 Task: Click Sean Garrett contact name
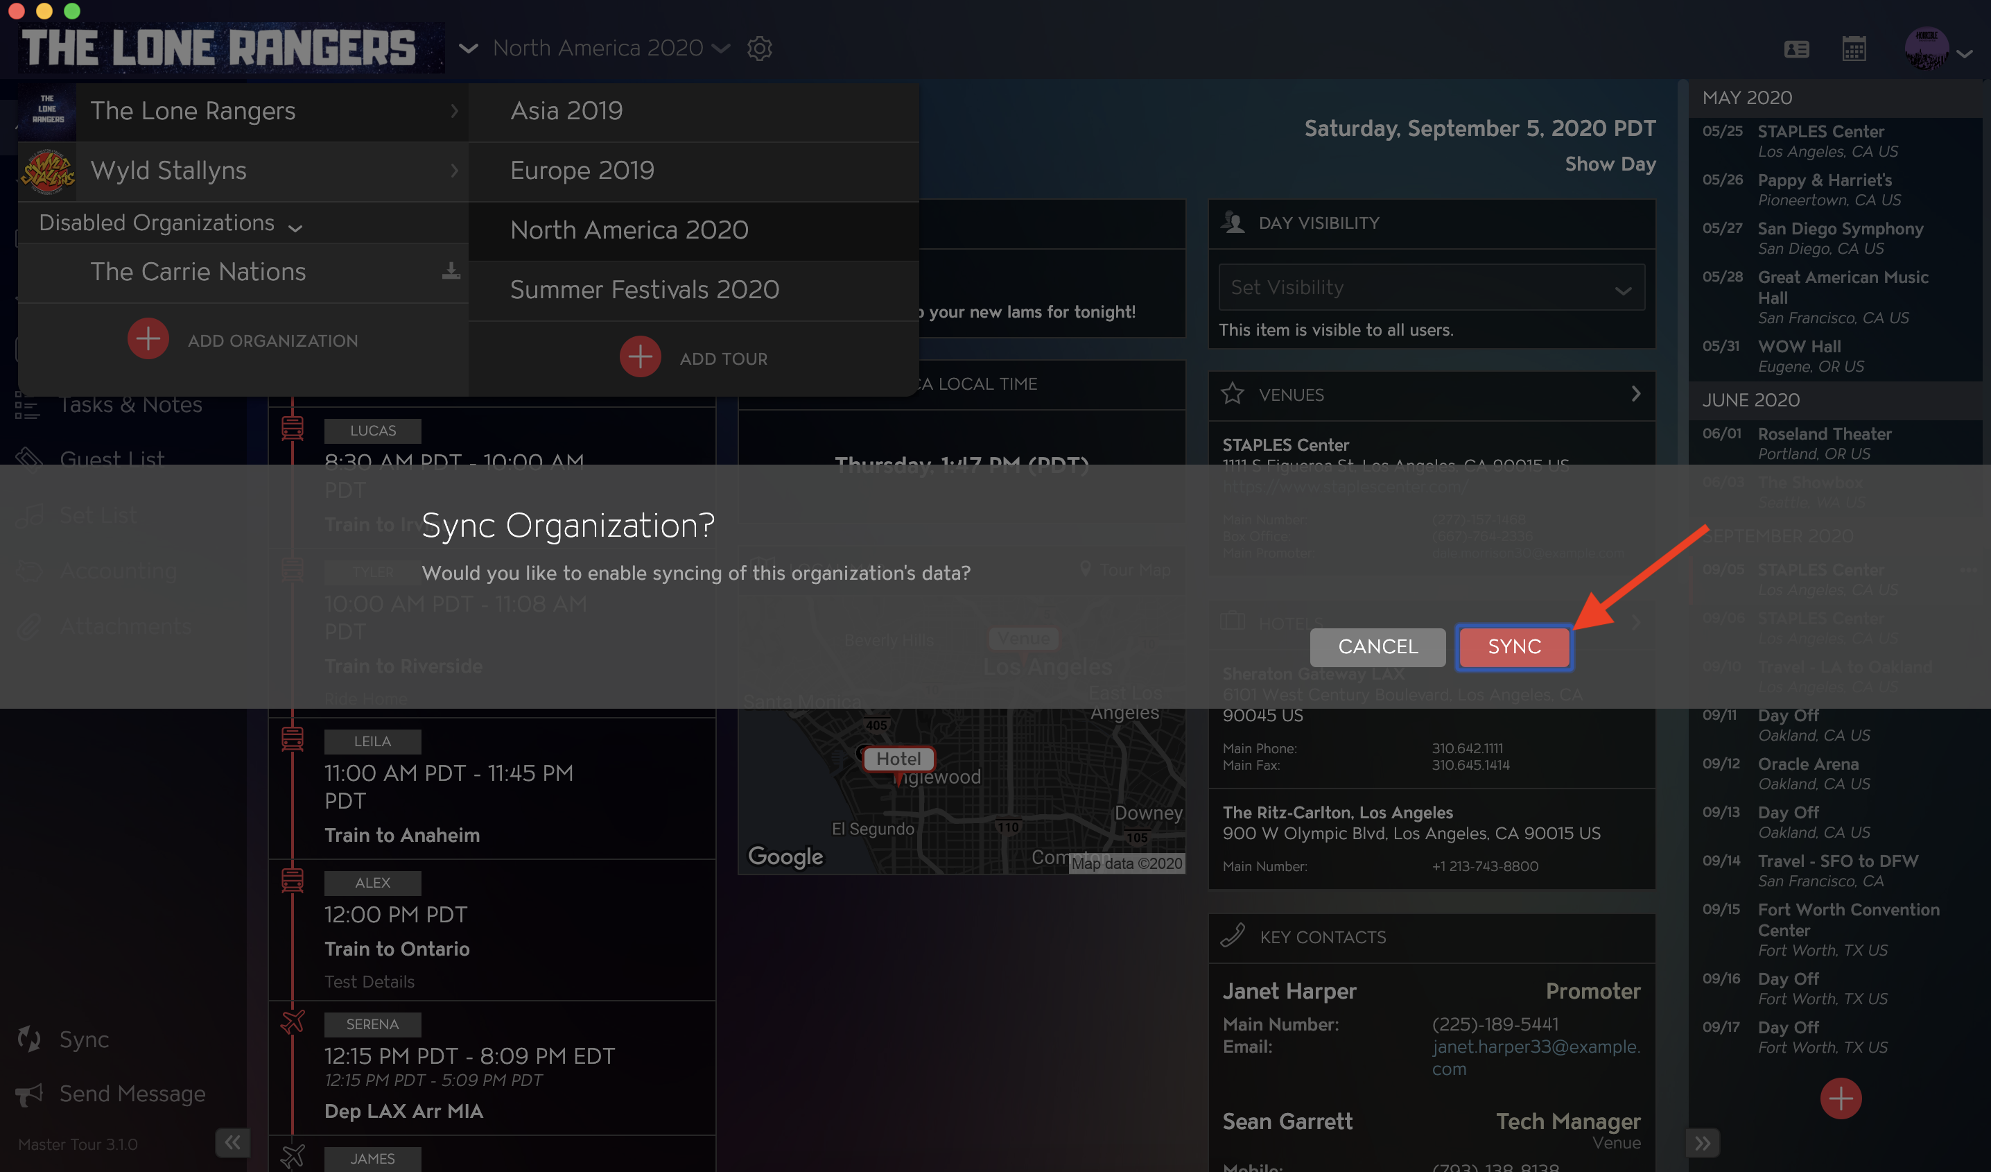pyautogui.click(x=1287, y=1121)
